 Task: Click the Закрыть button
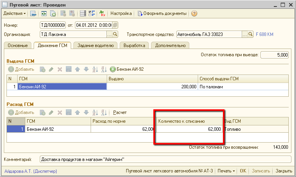(x=284, y=171)
